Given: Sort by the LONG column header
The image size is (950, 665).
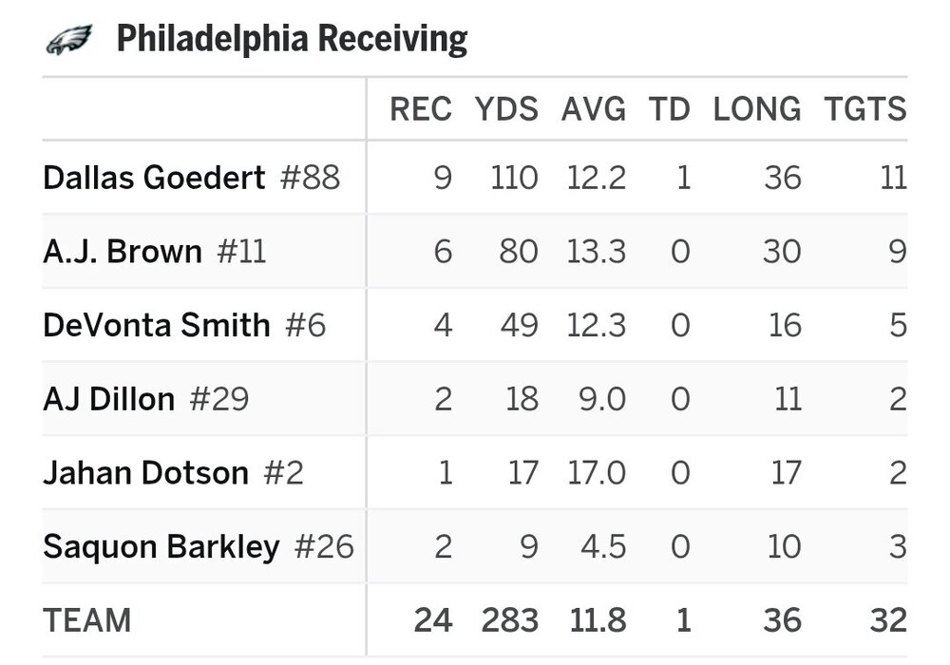Looking at the screenshot, I should 757,109.
